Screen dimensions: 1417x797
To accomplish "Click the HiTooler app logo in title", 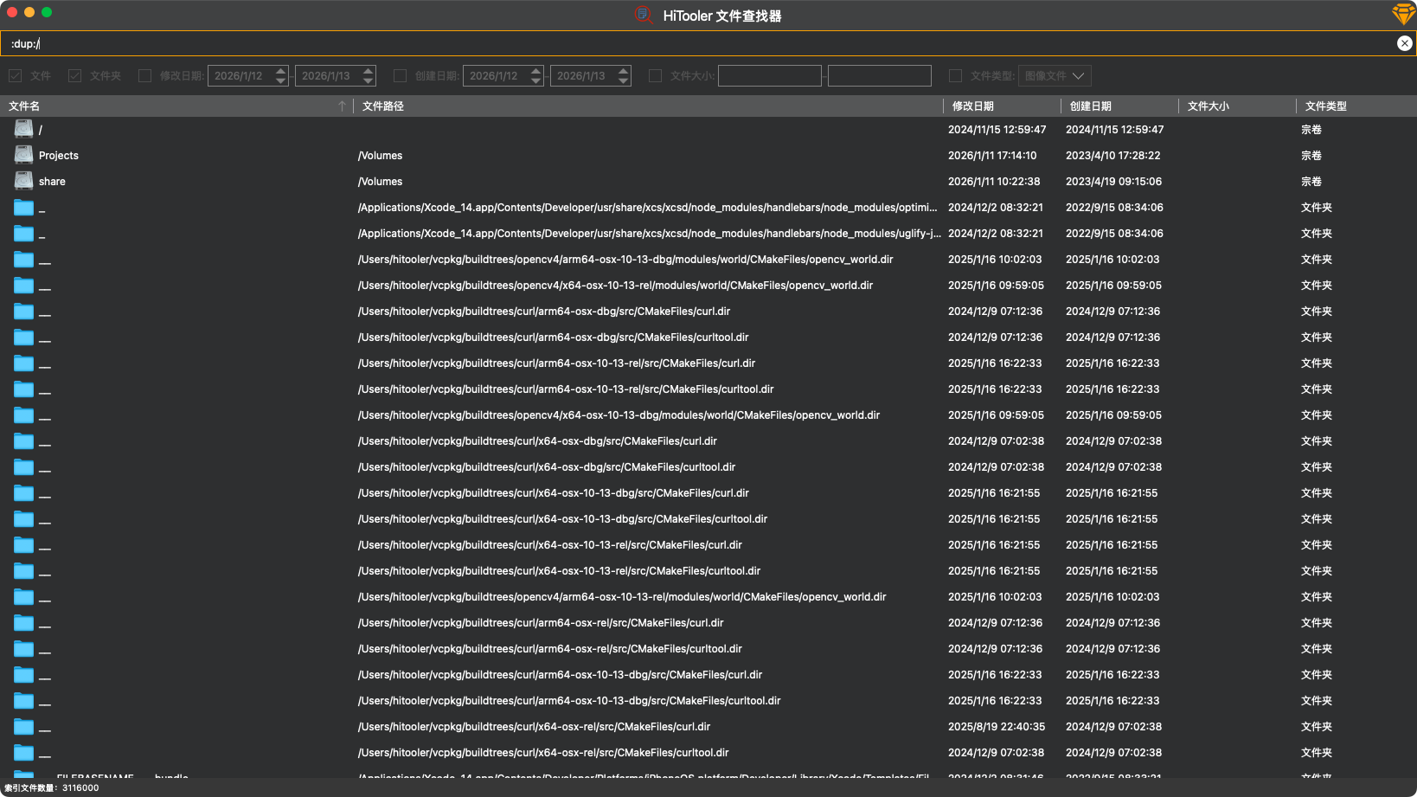I will (644, 15).
